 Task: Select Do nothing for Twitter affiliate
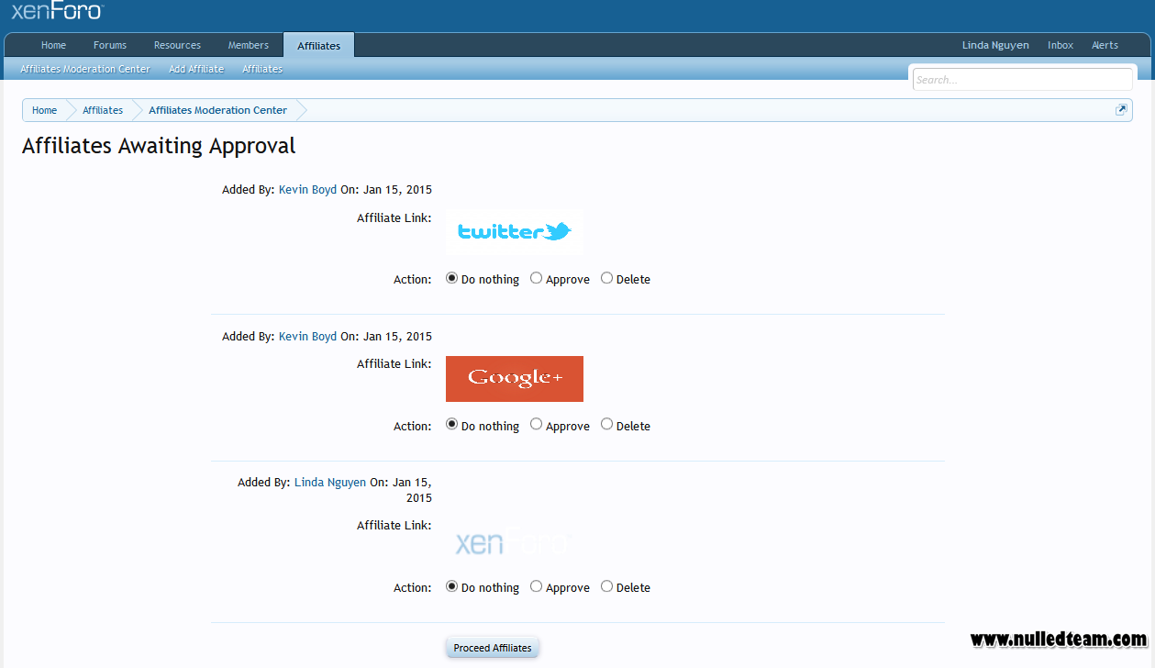point(451,278)
